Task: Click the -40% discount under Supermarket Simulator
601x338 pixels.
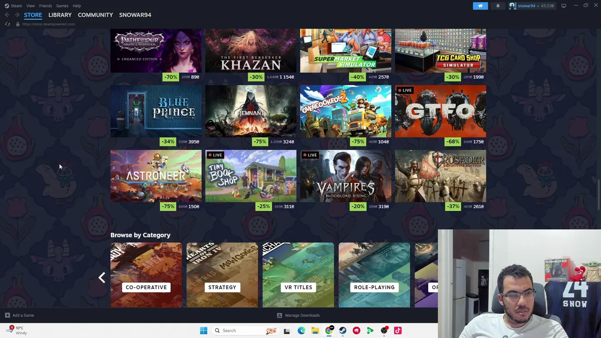Action: 357,77
